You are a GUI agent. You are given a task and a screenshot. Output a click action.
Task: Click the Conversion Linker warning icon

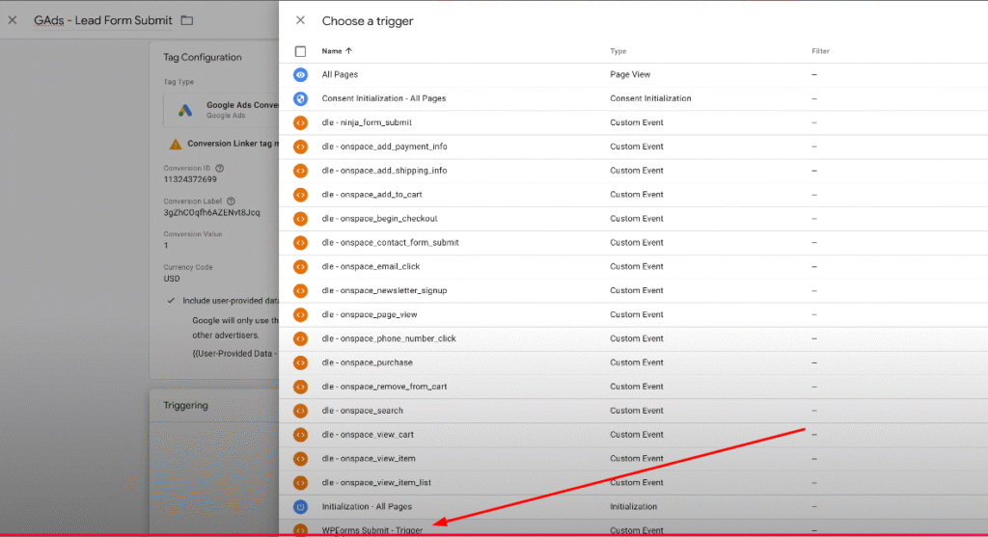pyautogui.click(x=176, y=145)
